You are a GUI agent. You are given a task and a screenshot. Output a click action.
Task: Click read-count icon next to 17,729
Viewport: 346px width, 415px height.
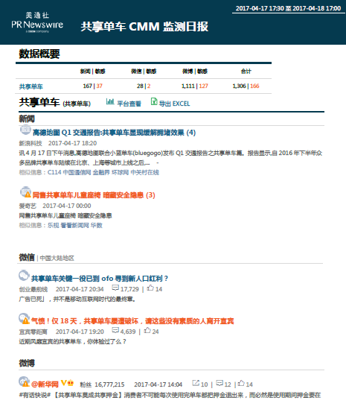(x=115, y=288)
